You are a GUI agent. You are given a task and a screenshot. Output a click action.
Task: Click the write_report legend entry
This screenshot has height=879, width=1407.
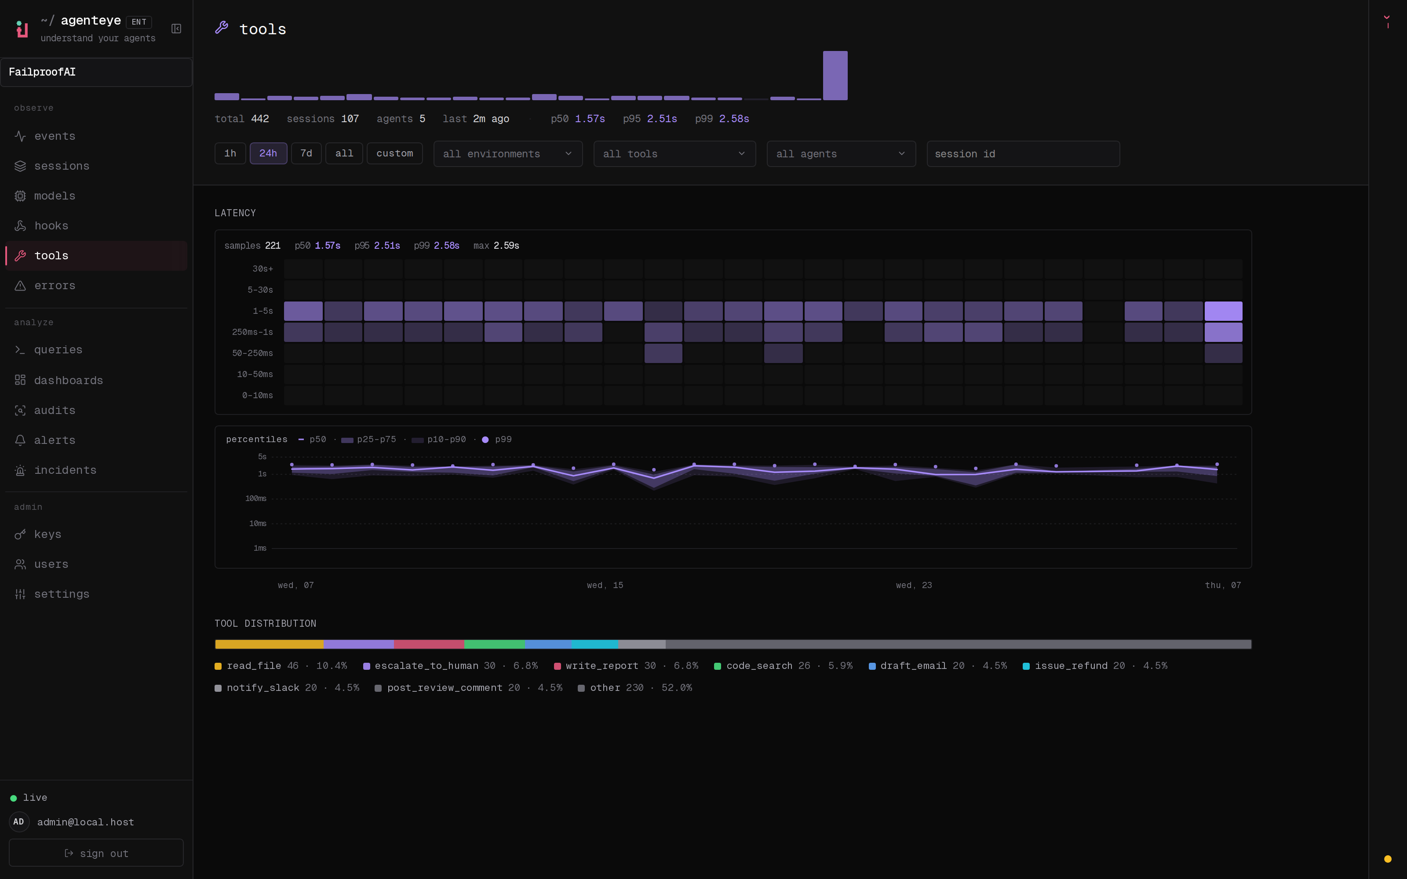coord(626,666)
